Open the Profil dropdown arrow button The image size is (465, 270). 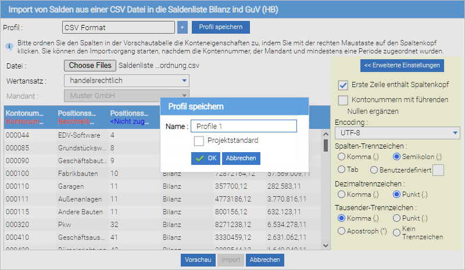click(183, 27)
